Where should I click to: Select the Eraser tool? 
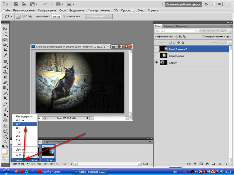tap(5, 82)
